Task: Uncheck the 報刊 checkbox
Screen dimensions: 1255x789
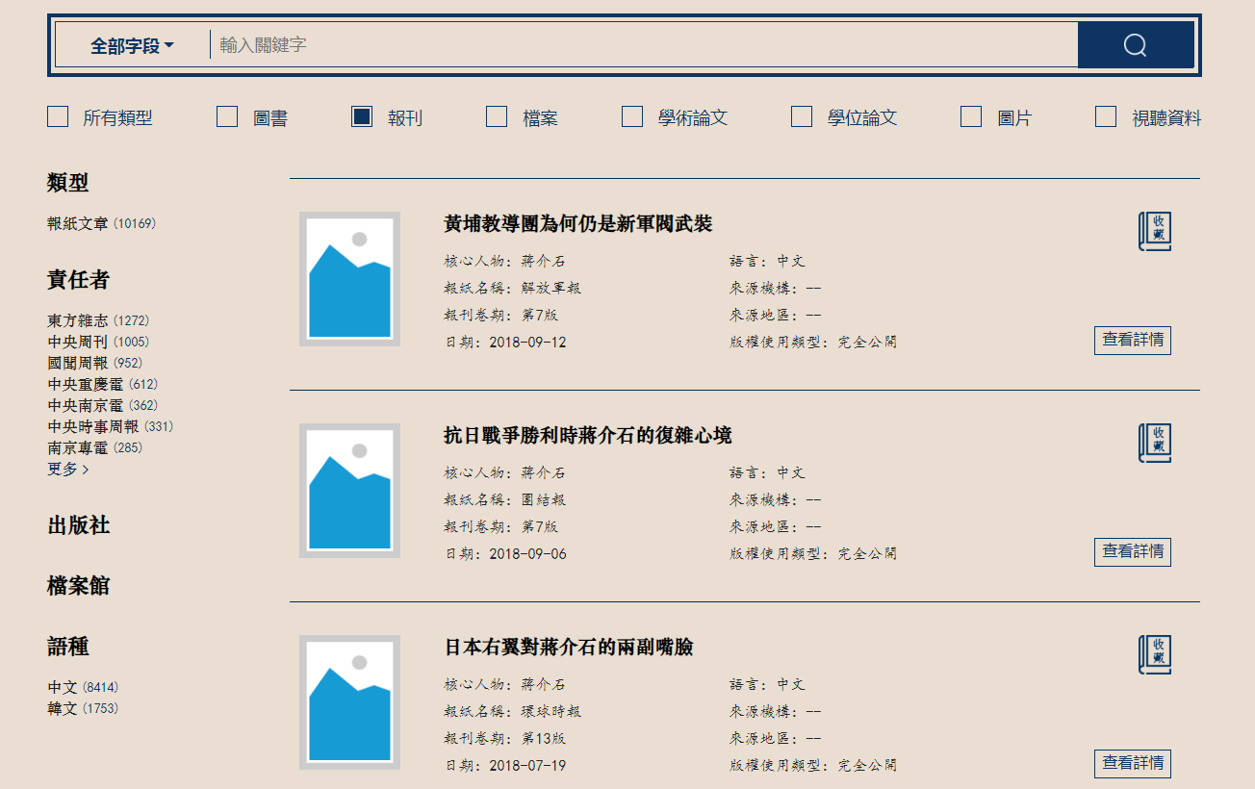Action: 362,116
